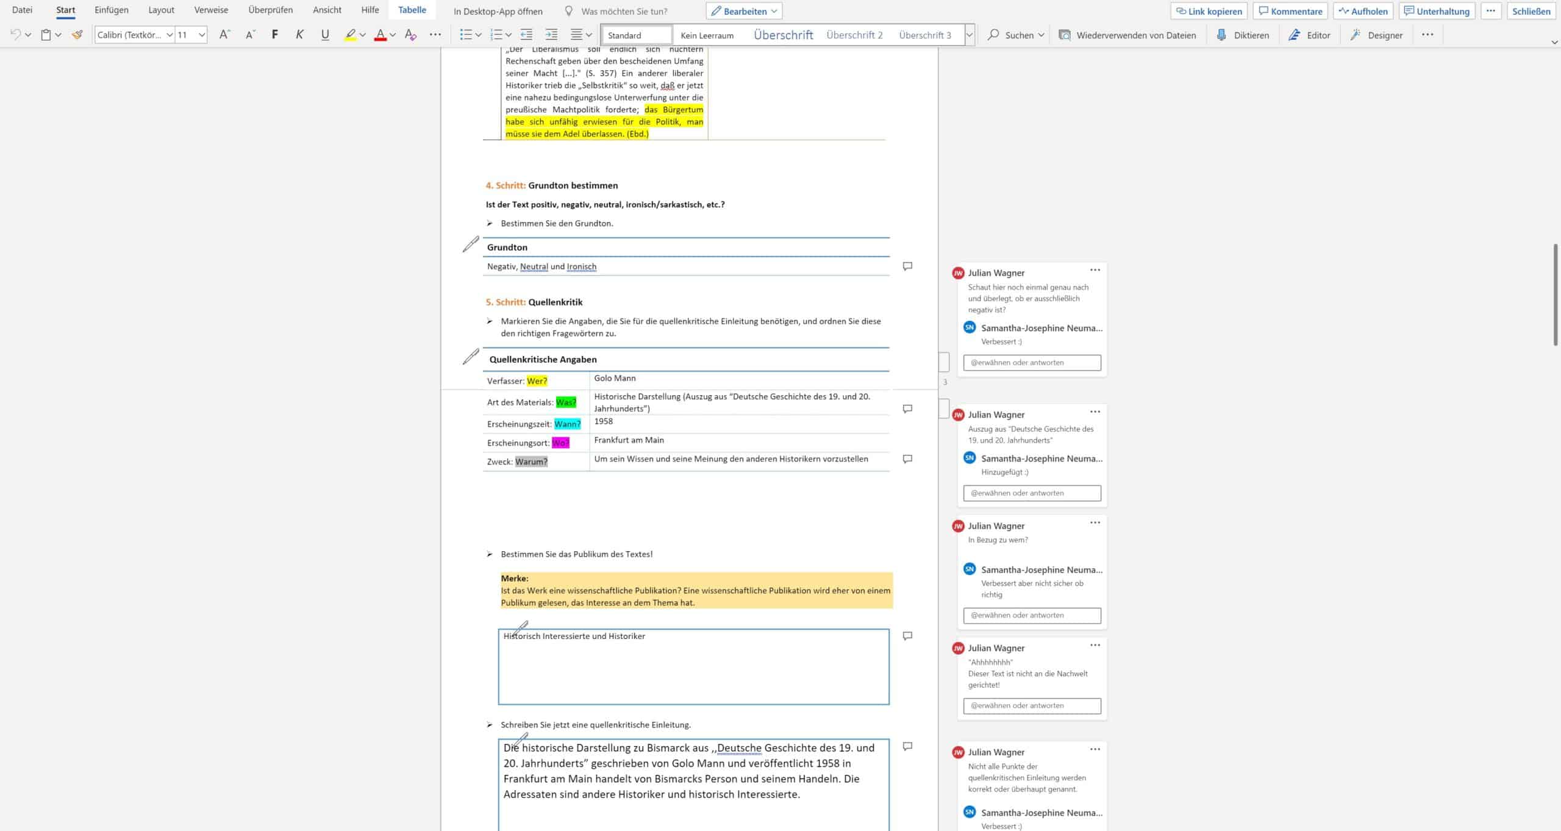Open more font options ellipsis
1561x831 pixels.
(435, 35)
